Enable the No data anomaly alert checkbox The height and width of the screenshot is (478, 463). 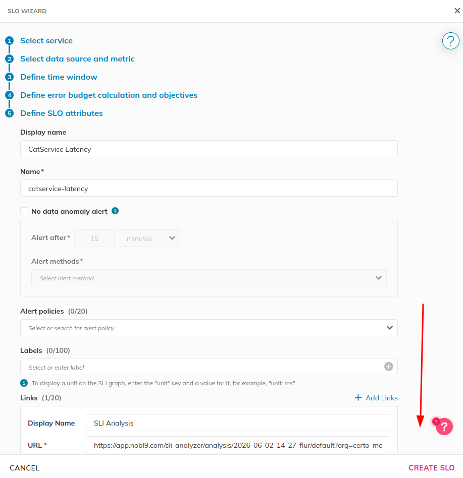click(24, 211)
